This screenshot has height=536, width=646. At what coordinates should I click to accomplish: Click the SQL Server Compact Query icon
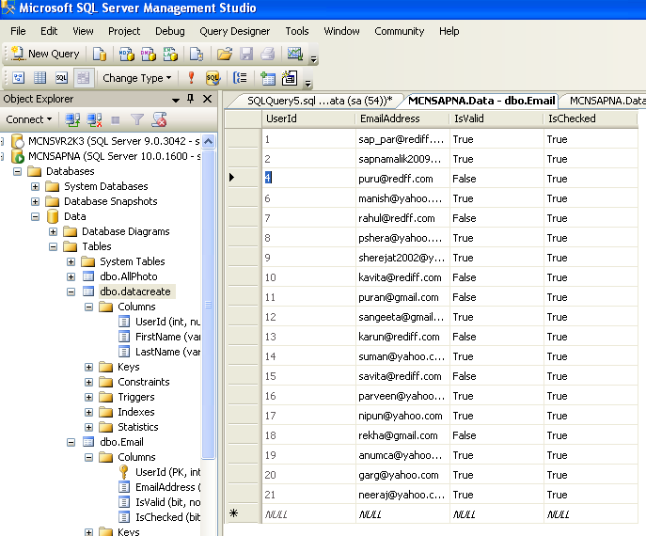click(x=197, y=54)
